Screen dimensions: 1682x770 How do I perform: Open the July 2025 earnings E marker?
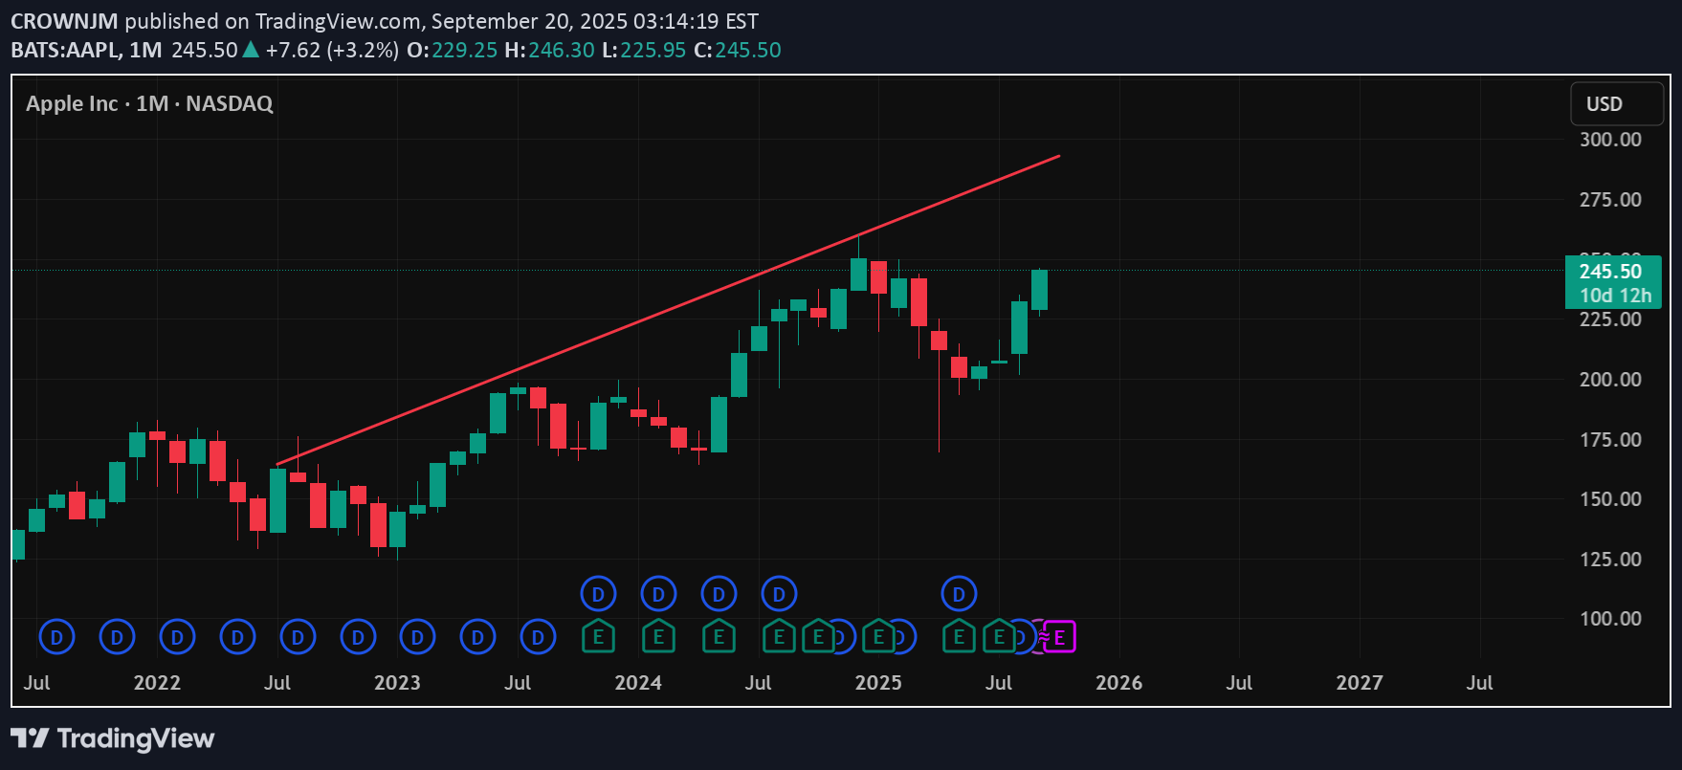point(999,636)
